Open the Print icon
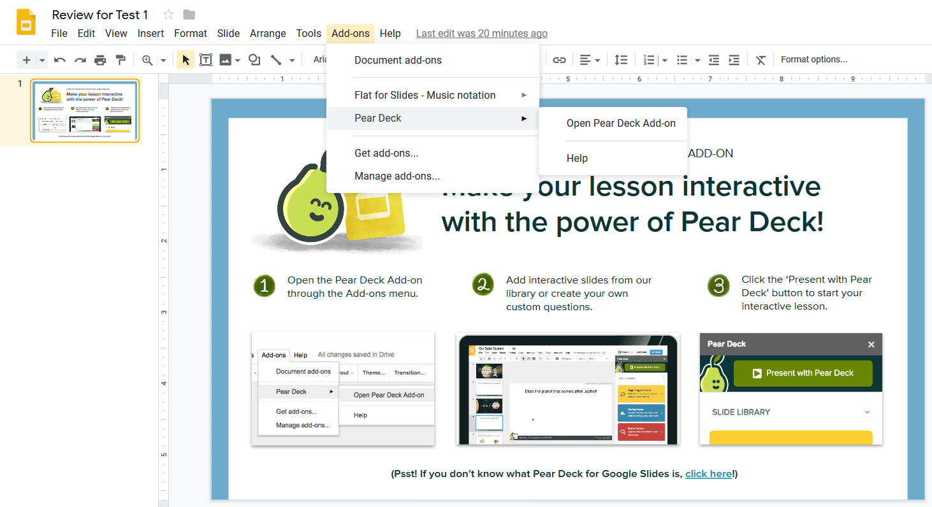The height and width of the screenshot is (507, 932). (x=100, y=59)
